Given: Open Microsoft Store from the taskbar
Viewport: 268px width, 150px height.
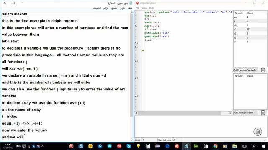Looking at the screenshot, I should point(206,146).
